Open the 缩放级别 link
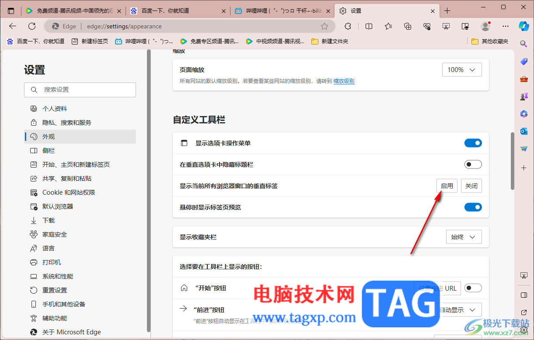Image resolution: width=534 pixels, height=340 pixels. 344,81
